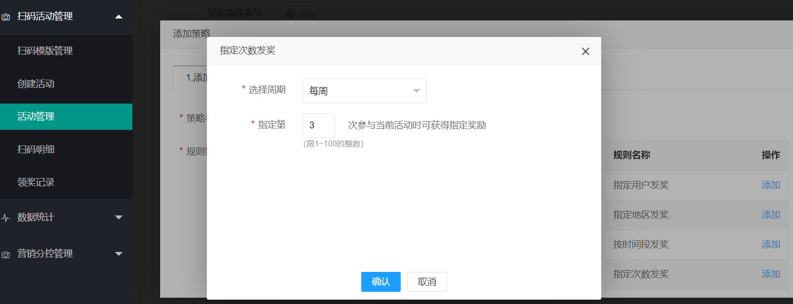Click the 指定地区发奖 rule name

pyautogui.click(x=641, y=215)
